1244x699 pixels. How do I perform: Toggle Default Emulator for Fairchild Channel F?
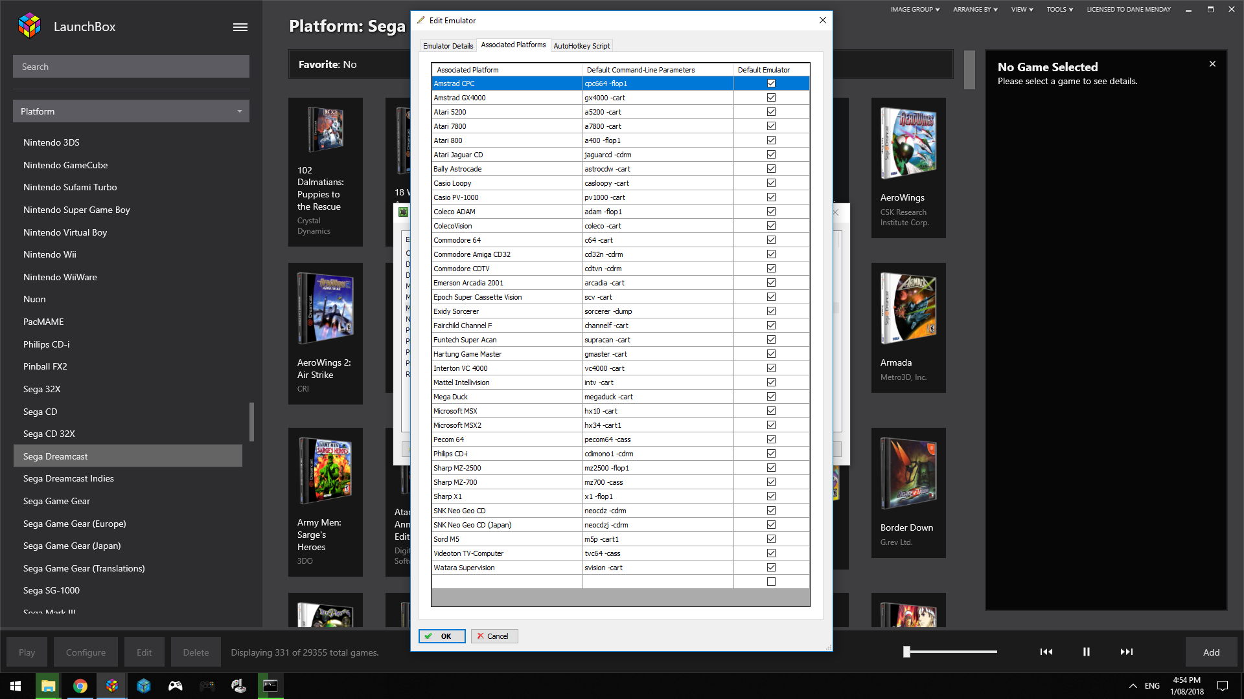771,326
